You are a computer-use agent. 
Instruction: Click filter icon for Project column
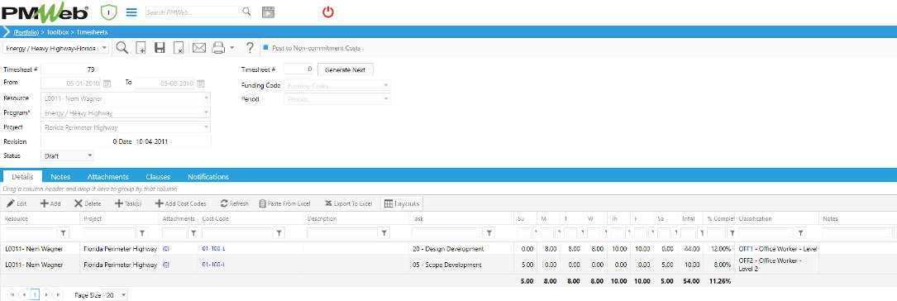[x=142, y=233]
